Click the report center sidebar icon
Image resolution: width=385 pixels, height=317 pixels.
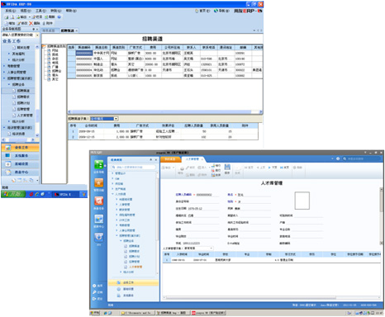99,219
